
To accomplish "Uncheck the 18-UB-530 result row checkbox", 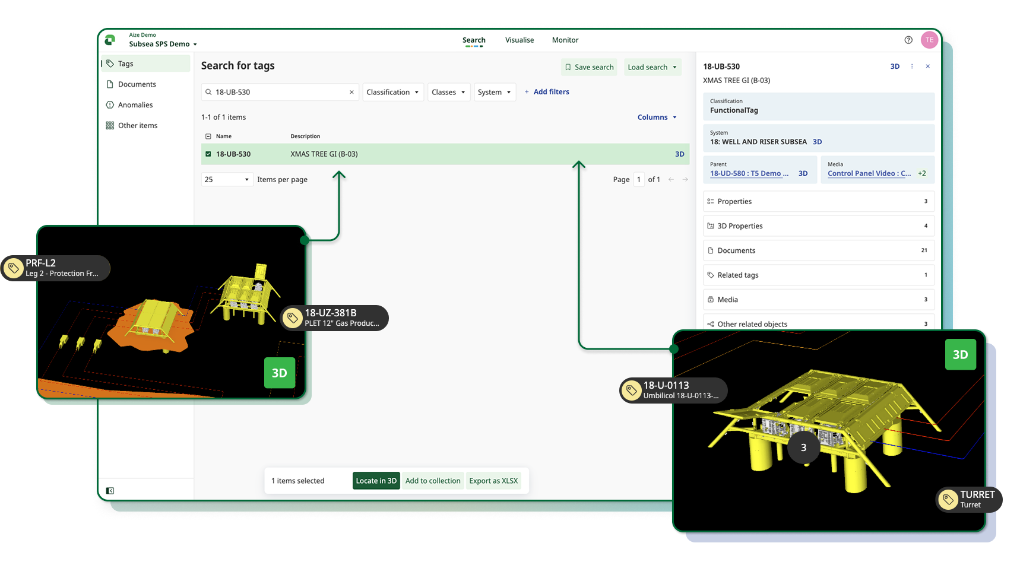I will 208,154.
